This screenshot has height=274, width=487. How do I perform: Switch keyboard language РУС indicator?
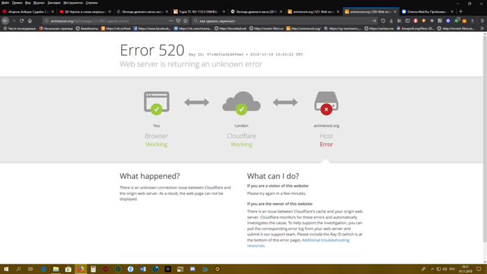tap(452, 269)
